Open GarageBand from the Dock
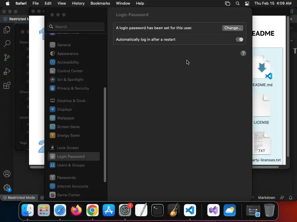This screenshot has width=297, height=222. coord(174,210)
